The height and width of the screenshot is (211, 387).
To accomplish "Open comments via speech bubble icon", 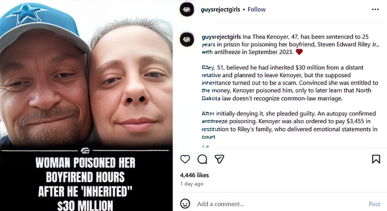I will pos(202,159).
